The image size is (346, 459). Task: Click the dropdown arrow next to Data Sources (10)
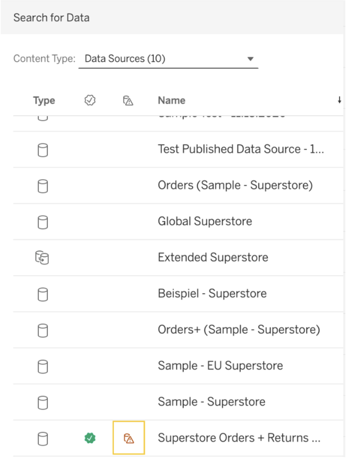coord(251,58)
